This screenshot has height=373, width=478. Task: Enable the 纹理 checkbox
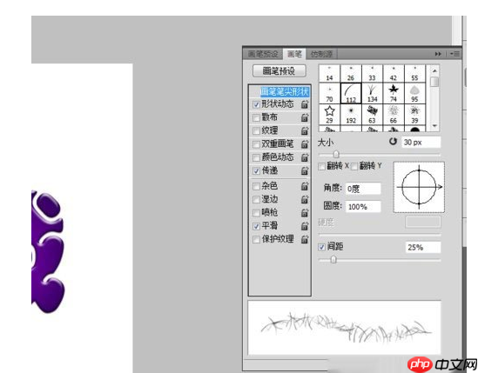click(x=256, y=131)
